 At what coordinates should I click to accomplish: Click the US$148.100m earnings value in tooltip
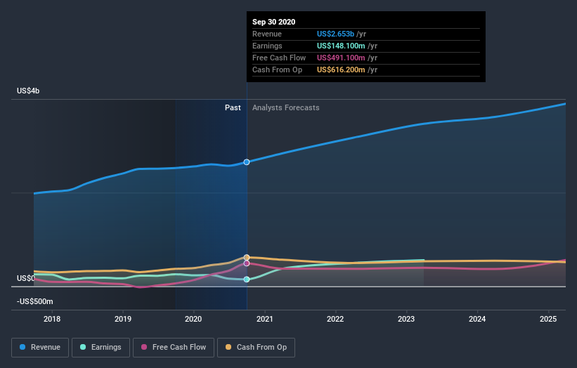341,46
